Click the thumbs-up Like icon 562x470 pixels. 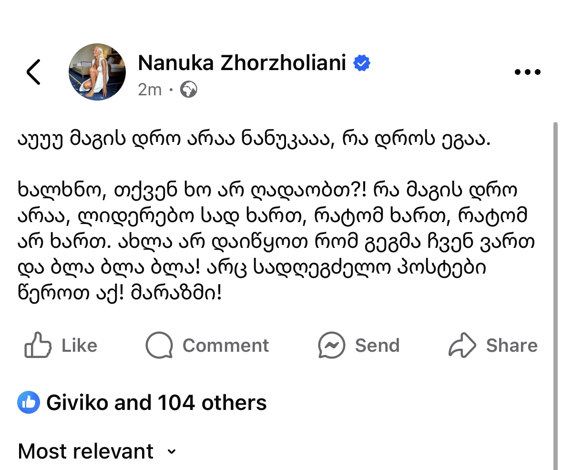(x=38, y=345)
